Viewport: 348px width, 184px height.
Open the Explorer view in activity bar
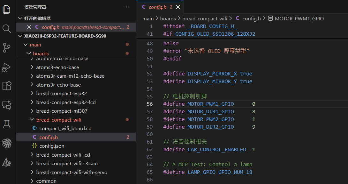(7, 10)
